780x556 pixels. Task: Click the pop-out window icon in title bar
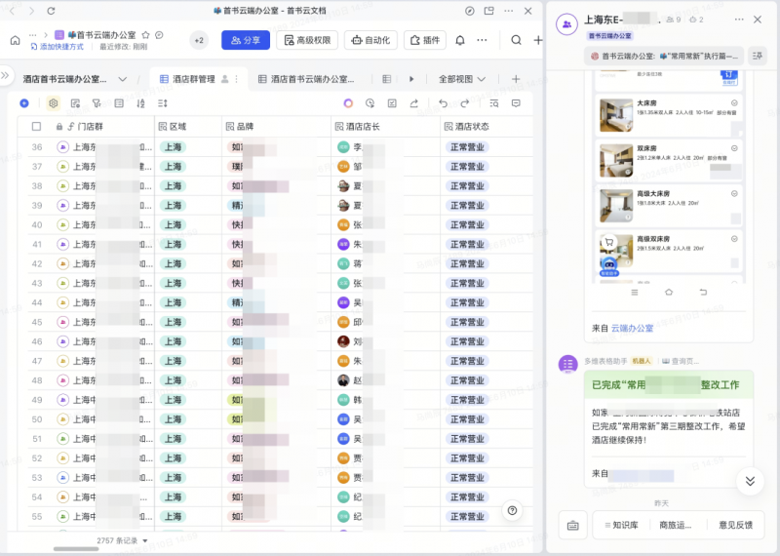(x=489, y=11)
